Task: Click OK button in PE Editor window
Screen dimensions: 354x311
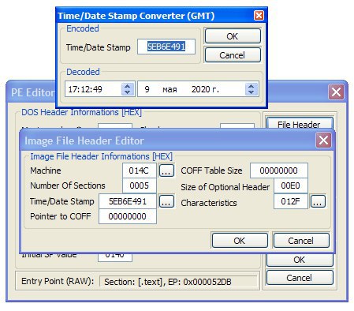Action: [300, 260]
